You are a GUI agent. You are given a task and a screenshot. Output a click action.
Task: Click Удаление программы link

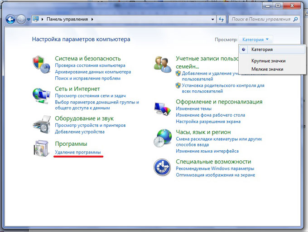click(x=78, y=152)
